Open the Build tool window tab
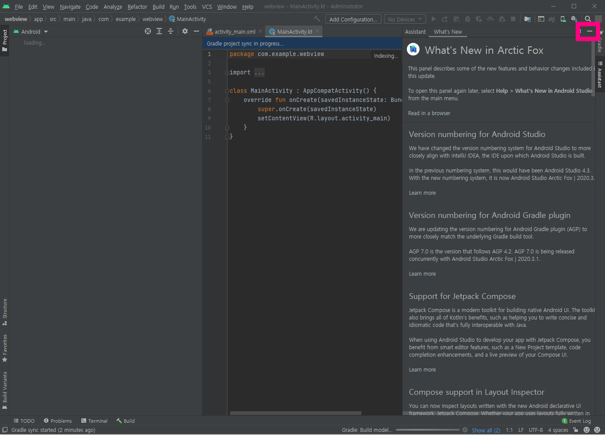This screenshot has height=435, width=605. pyautogui.click(x=126, y=421)
